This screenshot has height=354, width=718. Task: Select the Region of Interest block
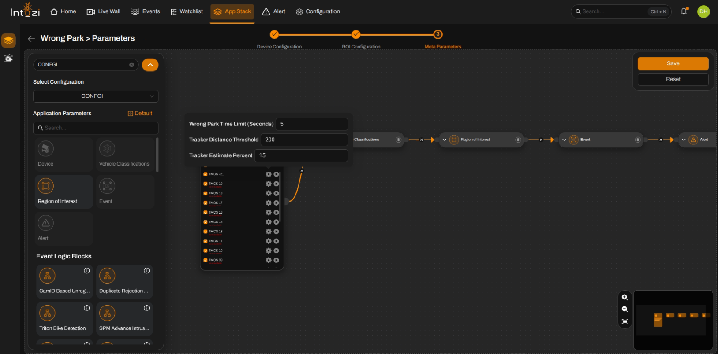tap(64, 192)
